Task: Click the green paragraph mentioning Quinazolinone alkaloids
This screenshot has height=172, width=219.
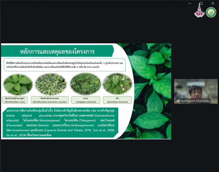Action: point(60,123)
